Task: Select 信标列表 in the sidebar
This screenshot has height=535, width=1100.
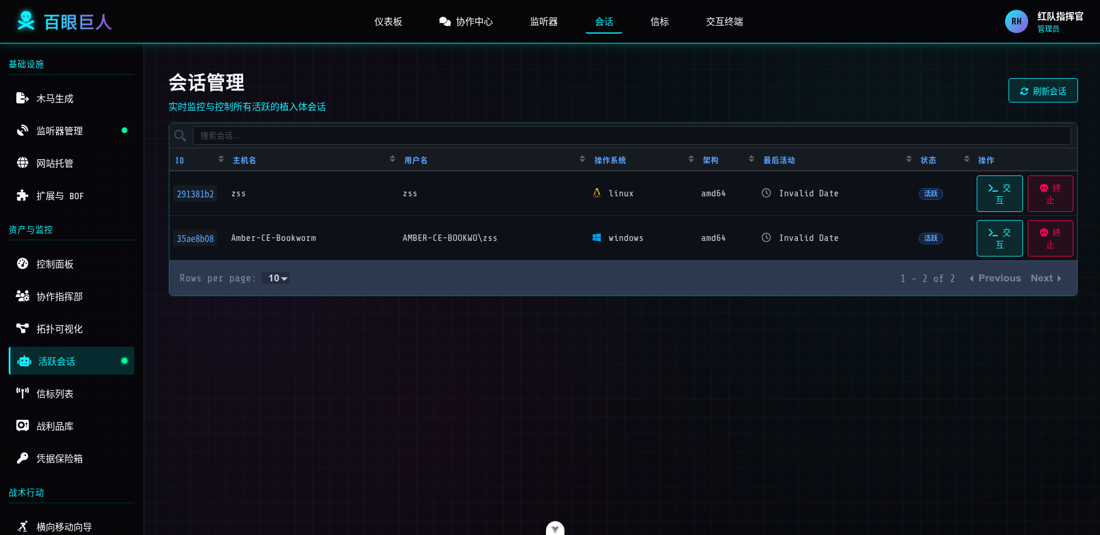Action: click(x=54, y=394)
